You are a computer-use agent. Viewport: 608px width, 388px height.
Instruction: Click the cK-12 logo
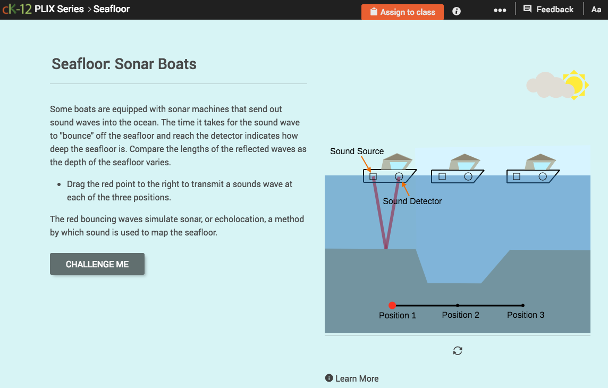(16, 9)
